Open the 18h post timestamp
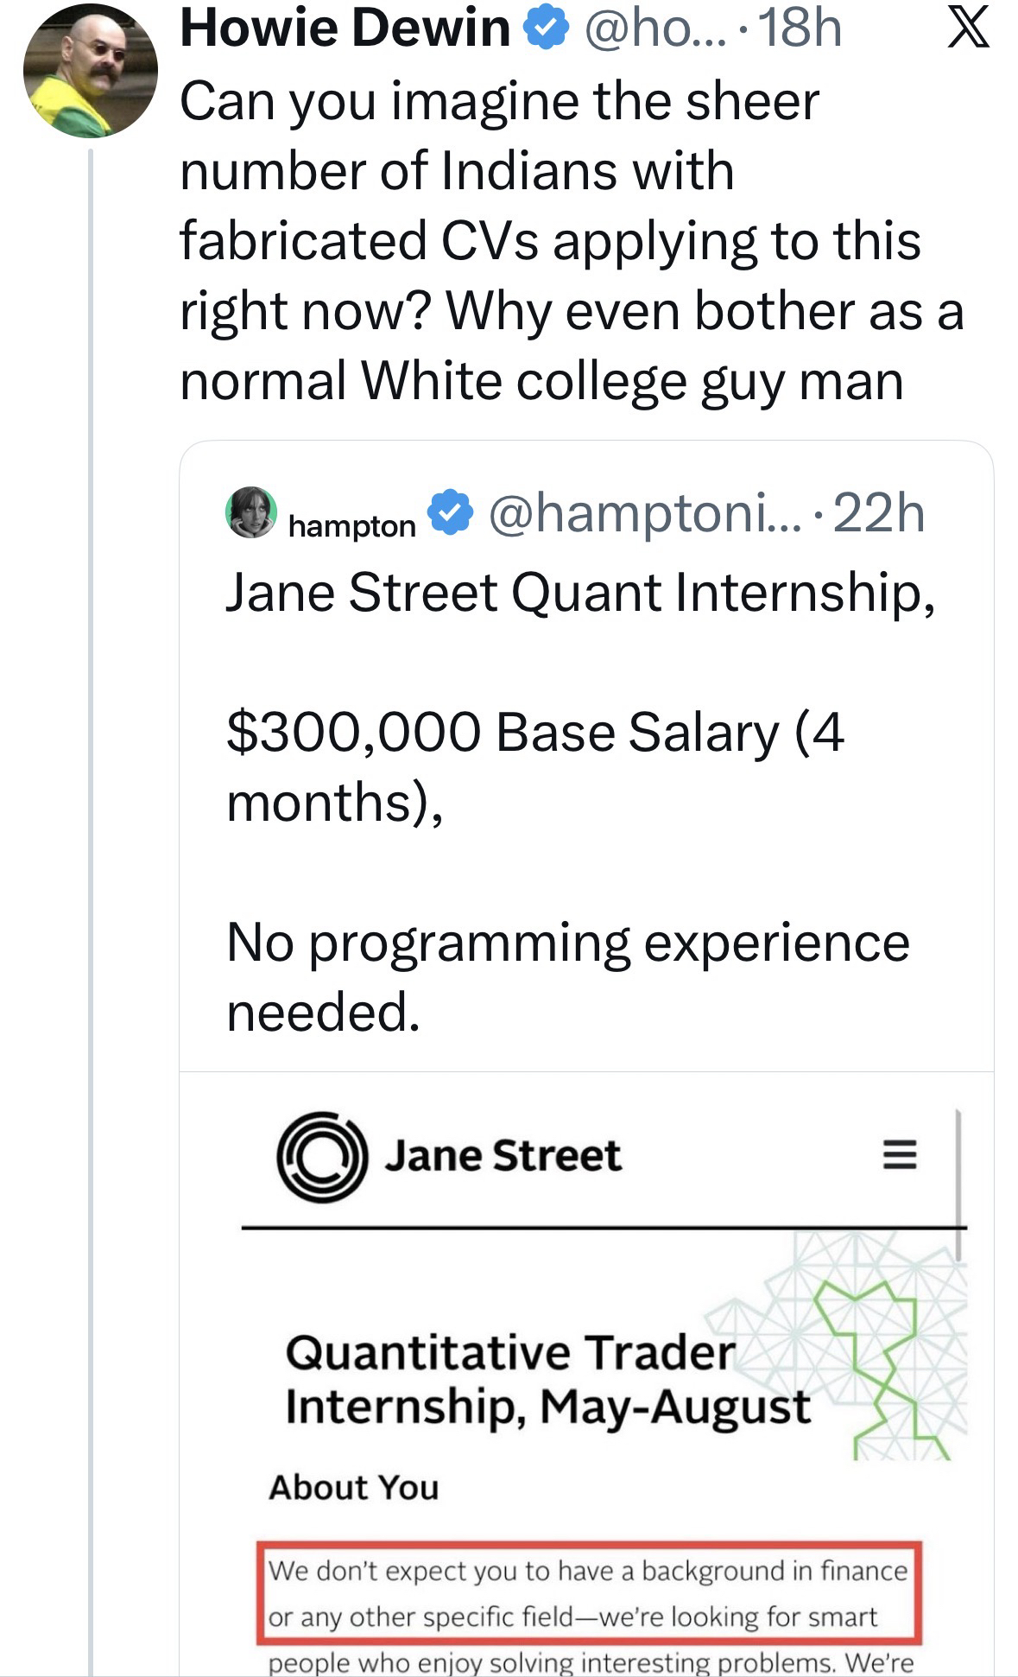Screen dimensions: 1018x1677 tap(800, 29)
